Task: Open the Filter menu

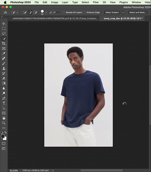Action: click(96, 2)
